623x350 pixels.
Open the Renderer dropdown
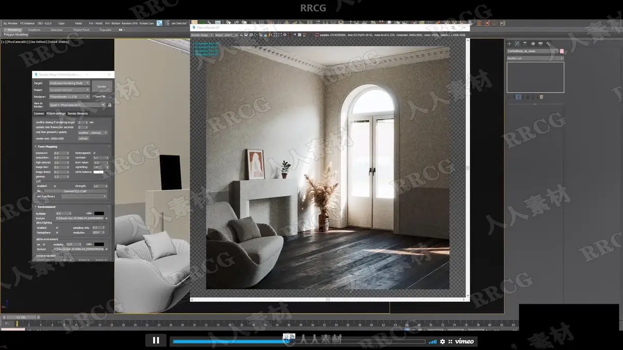(x=70, y=96)
